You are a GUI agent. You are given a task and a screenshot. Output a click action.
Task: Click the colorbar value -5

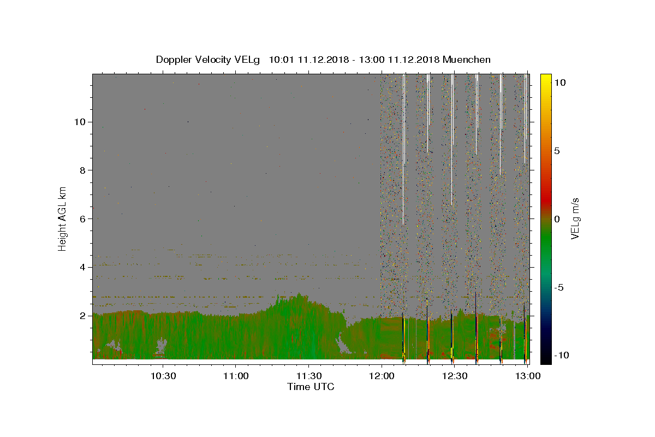tap(559, 287)
